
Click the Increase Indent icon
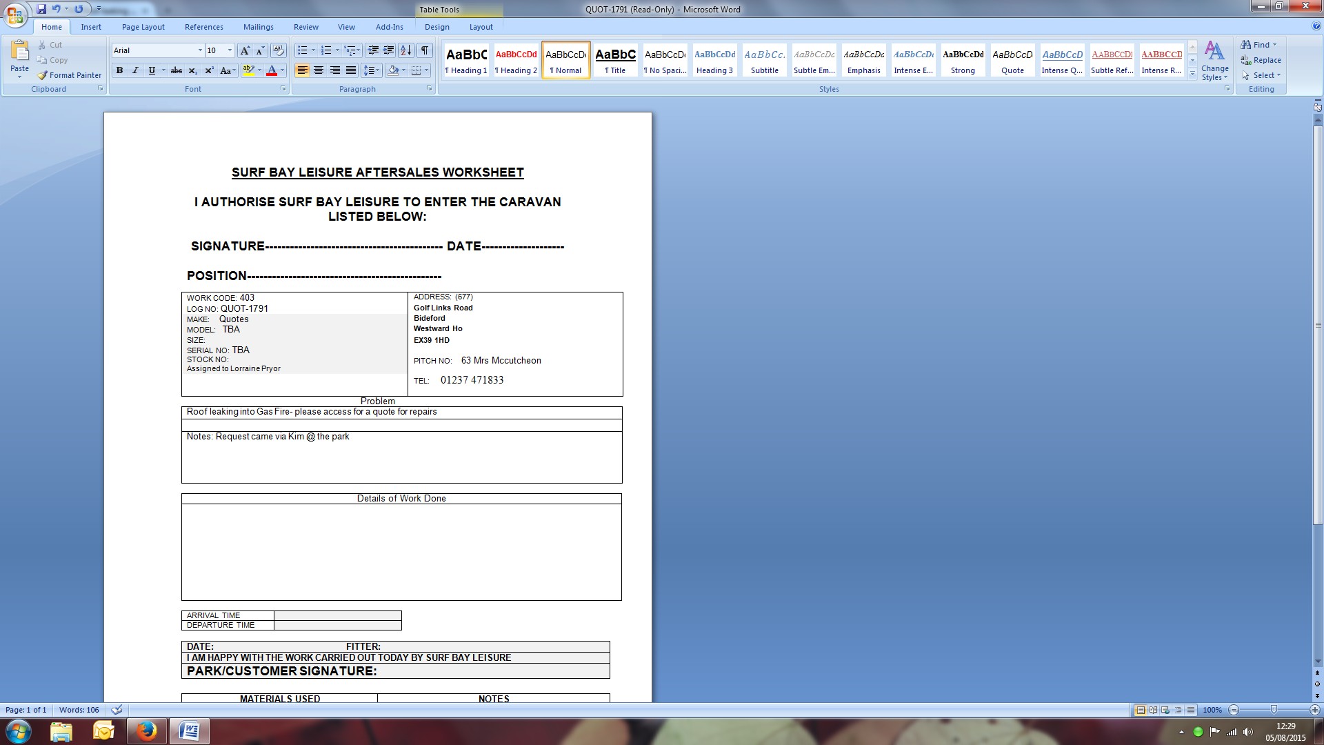[x=389, y=50]
